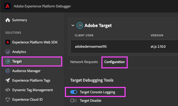Click the Analytics bar chart icon

pyautogui.click(x=8, y=52)
